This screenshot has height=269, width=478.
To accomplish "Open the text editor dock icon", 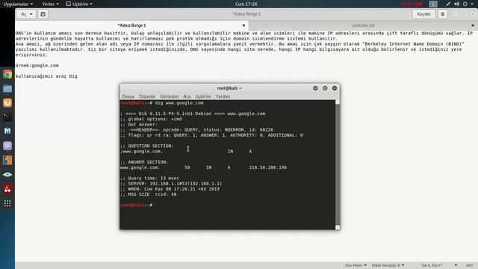I will click(7, 146).
